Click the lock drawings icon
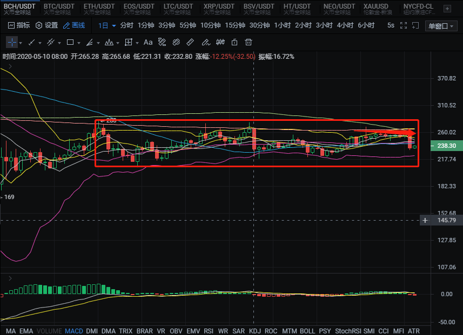 (x=234, y=42)
